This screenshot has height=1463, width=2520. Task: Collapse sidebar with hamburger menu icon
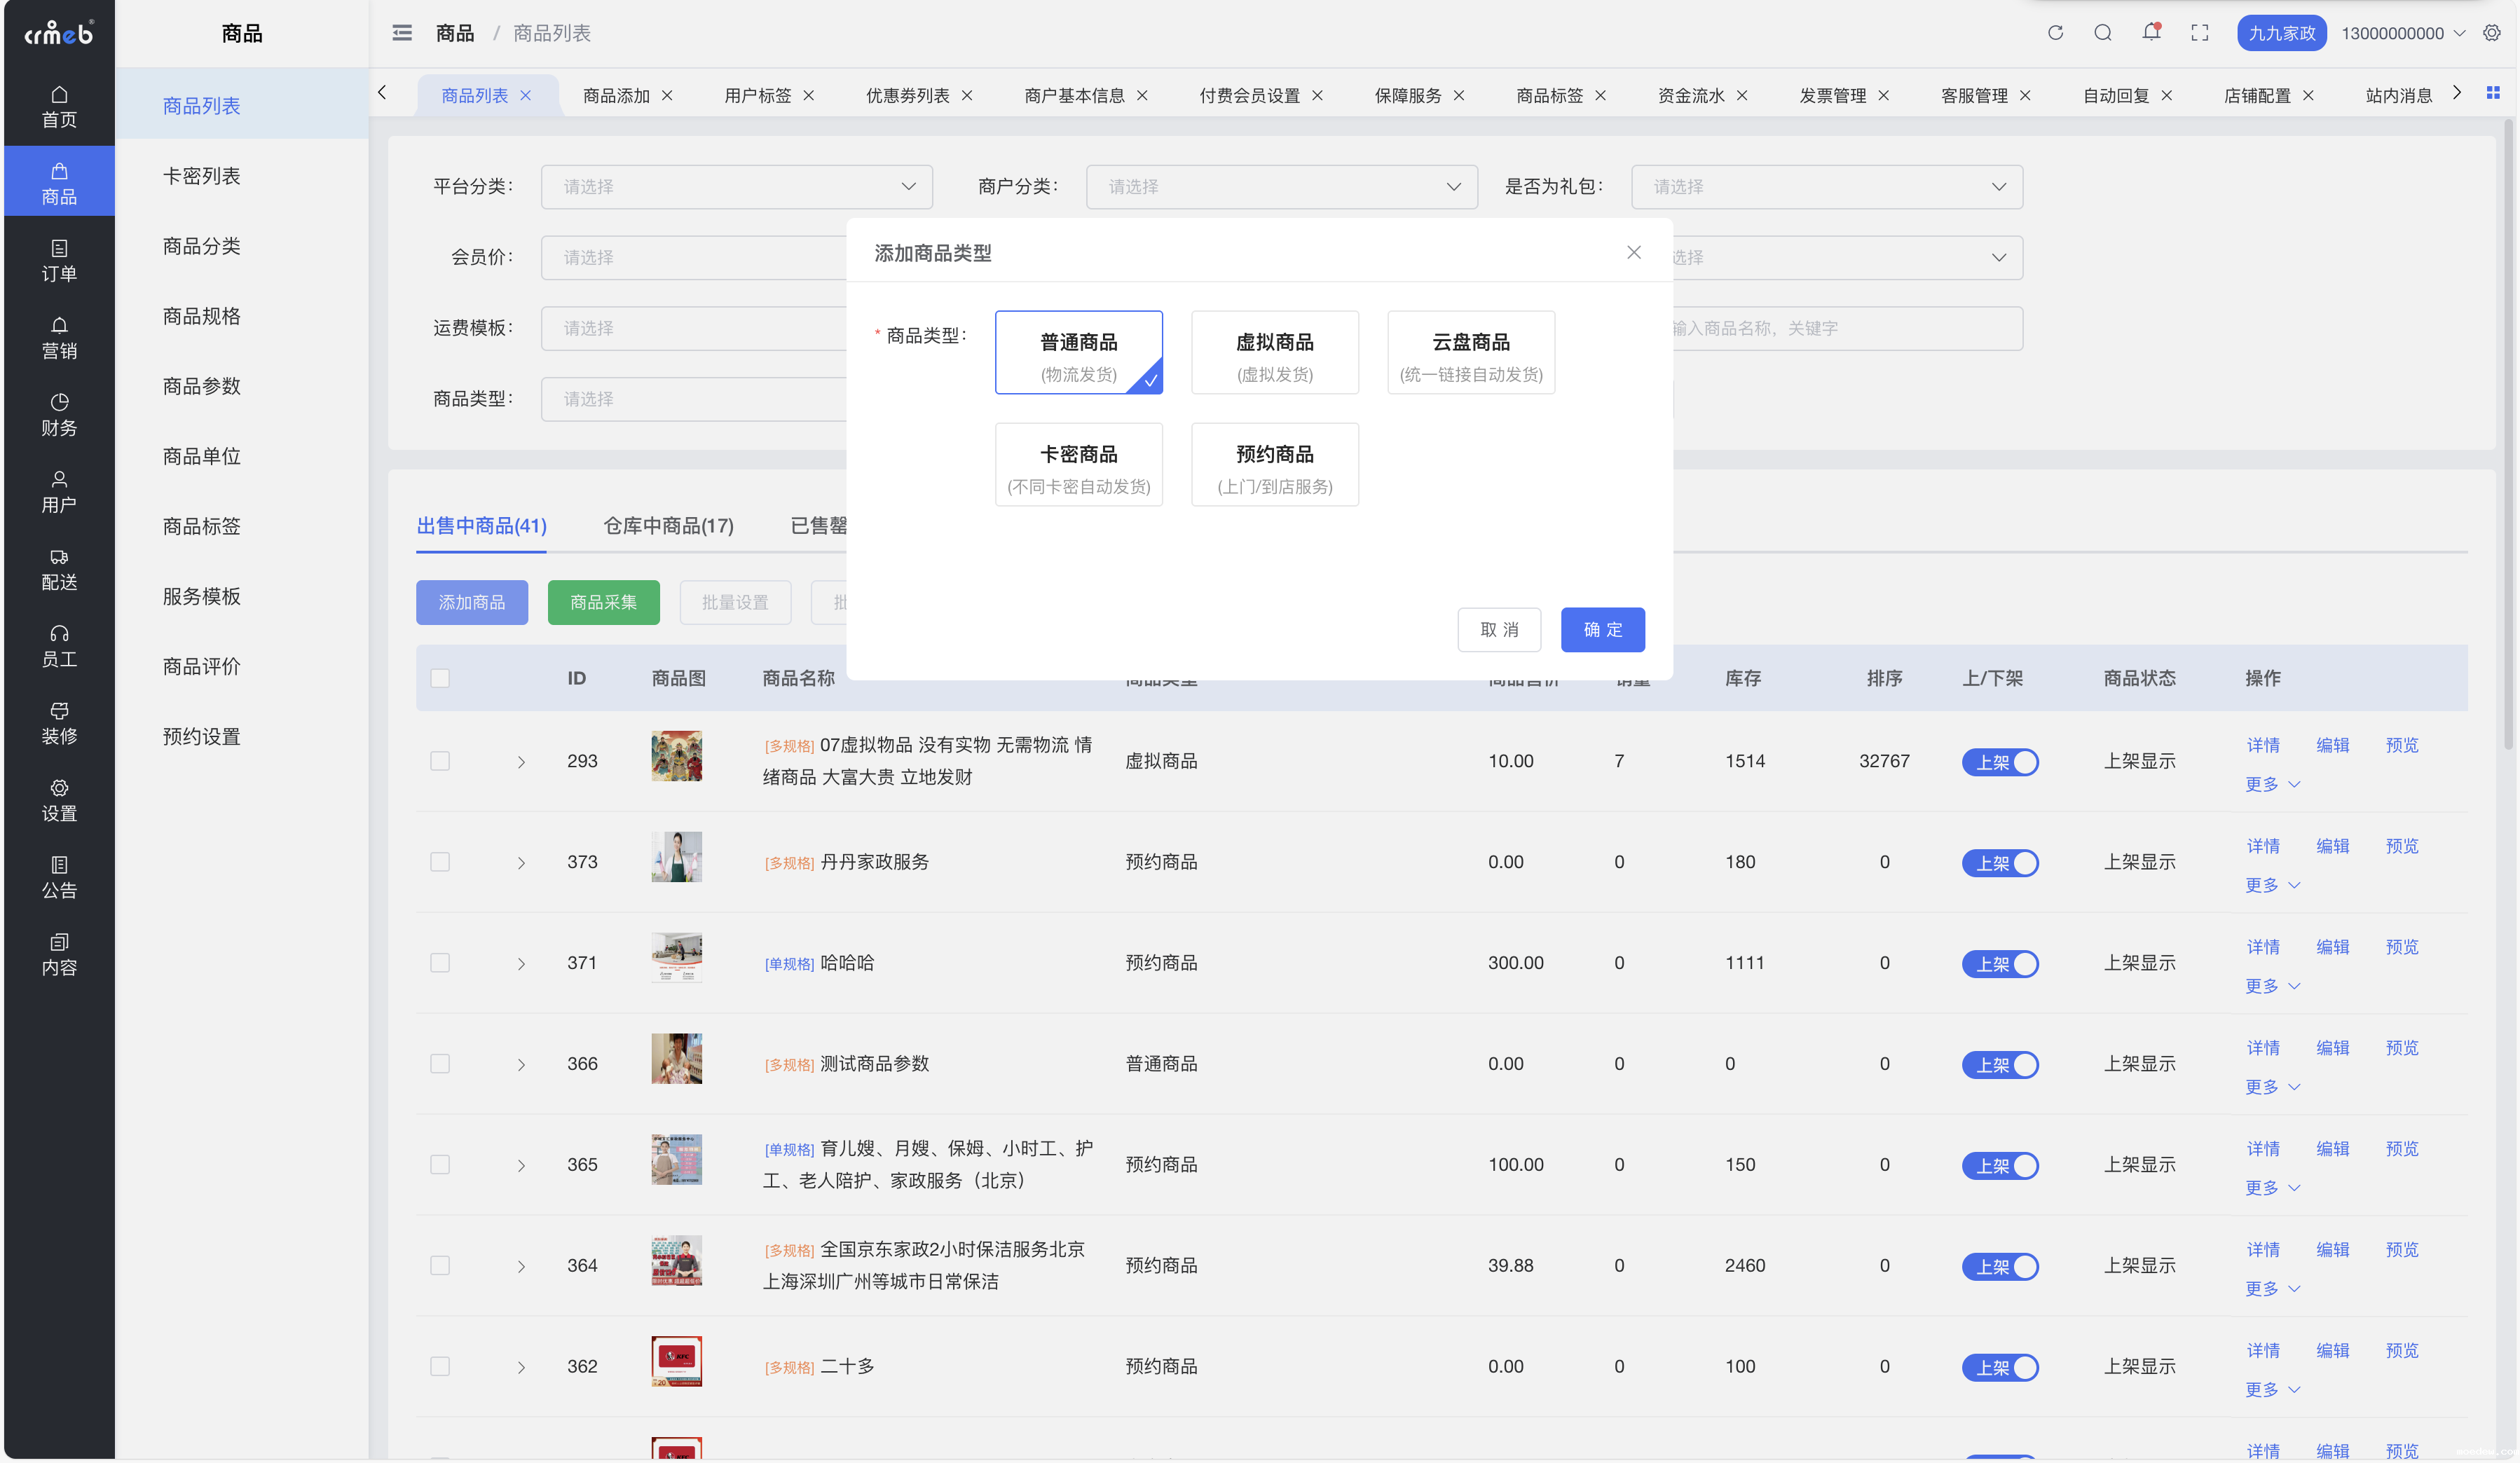pos(402,33)
